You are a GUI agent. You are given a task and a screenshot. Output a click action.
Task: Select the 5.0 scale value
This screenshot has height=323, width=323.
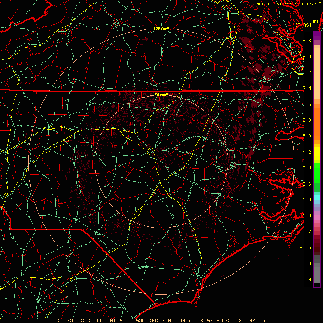point(307,136)
